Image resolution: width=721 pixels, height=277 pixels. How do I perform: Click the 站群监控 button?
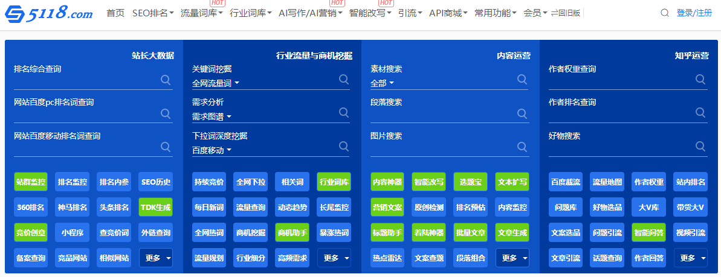(31, 182)
